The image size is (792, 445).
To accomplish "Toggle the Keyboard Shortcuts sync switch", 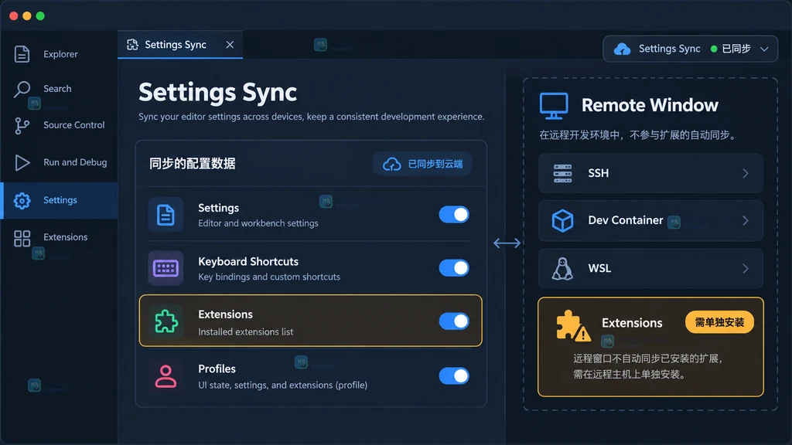I will [x=453, y=268].
